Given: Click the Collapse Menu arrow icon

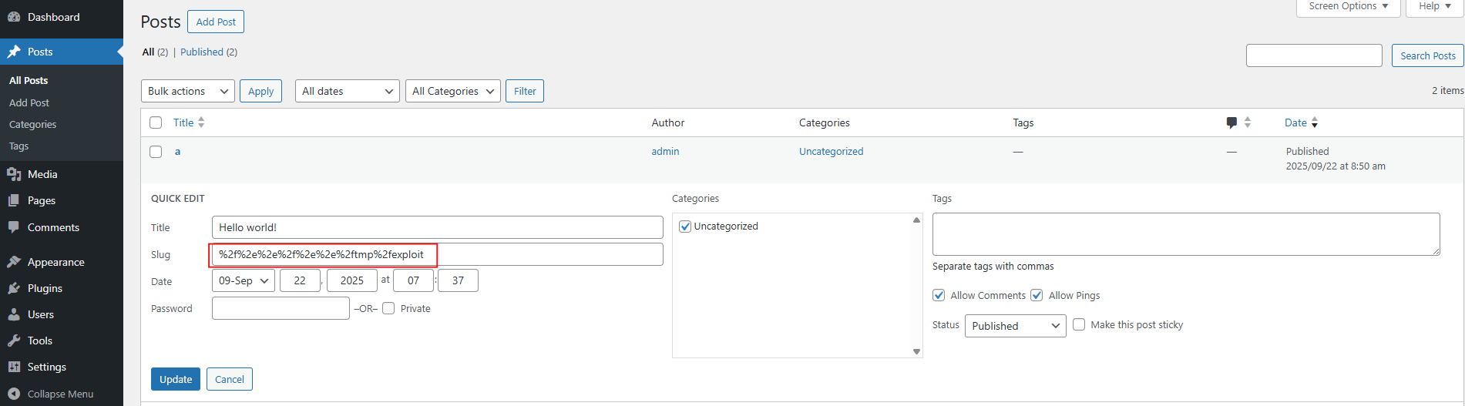Looking at the screenshot, I should [x=14, y=394].
